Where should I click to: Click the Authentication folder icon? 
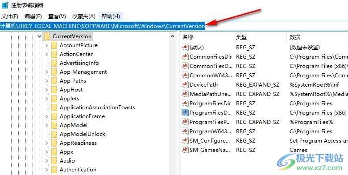pyautogui.click(x=54, y=170)
